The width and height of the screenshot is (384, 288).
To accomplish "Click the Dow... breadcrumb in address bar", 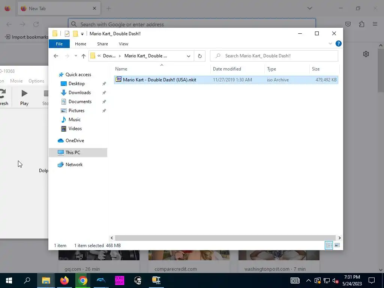I will coord(109,56).
